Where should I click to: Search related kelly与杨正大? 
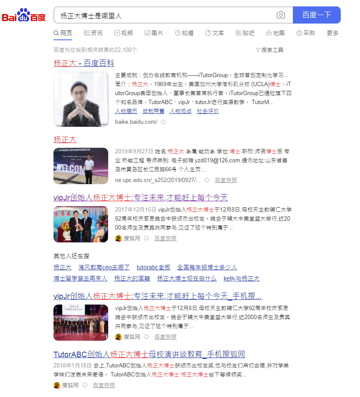pyautogui.click(x=242, y=278)
